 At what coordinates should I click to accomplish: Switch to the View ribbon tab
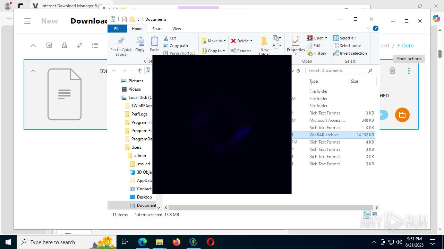(177, 29)
